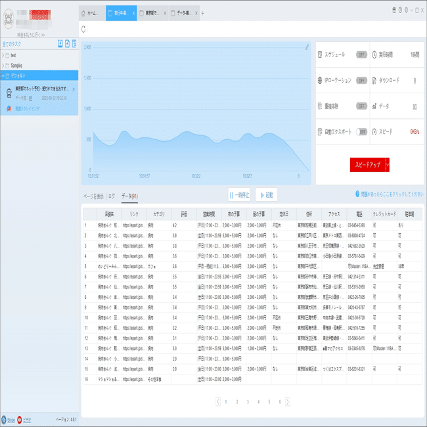Toggle the スケジュール OFF switch
Image resolution: width=427 pixels, height=427 pixels.
pyautogui.click(x=362, y=55)
